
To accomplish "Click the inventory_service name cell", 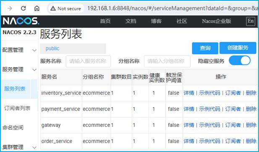I will [x=61, y=93].
